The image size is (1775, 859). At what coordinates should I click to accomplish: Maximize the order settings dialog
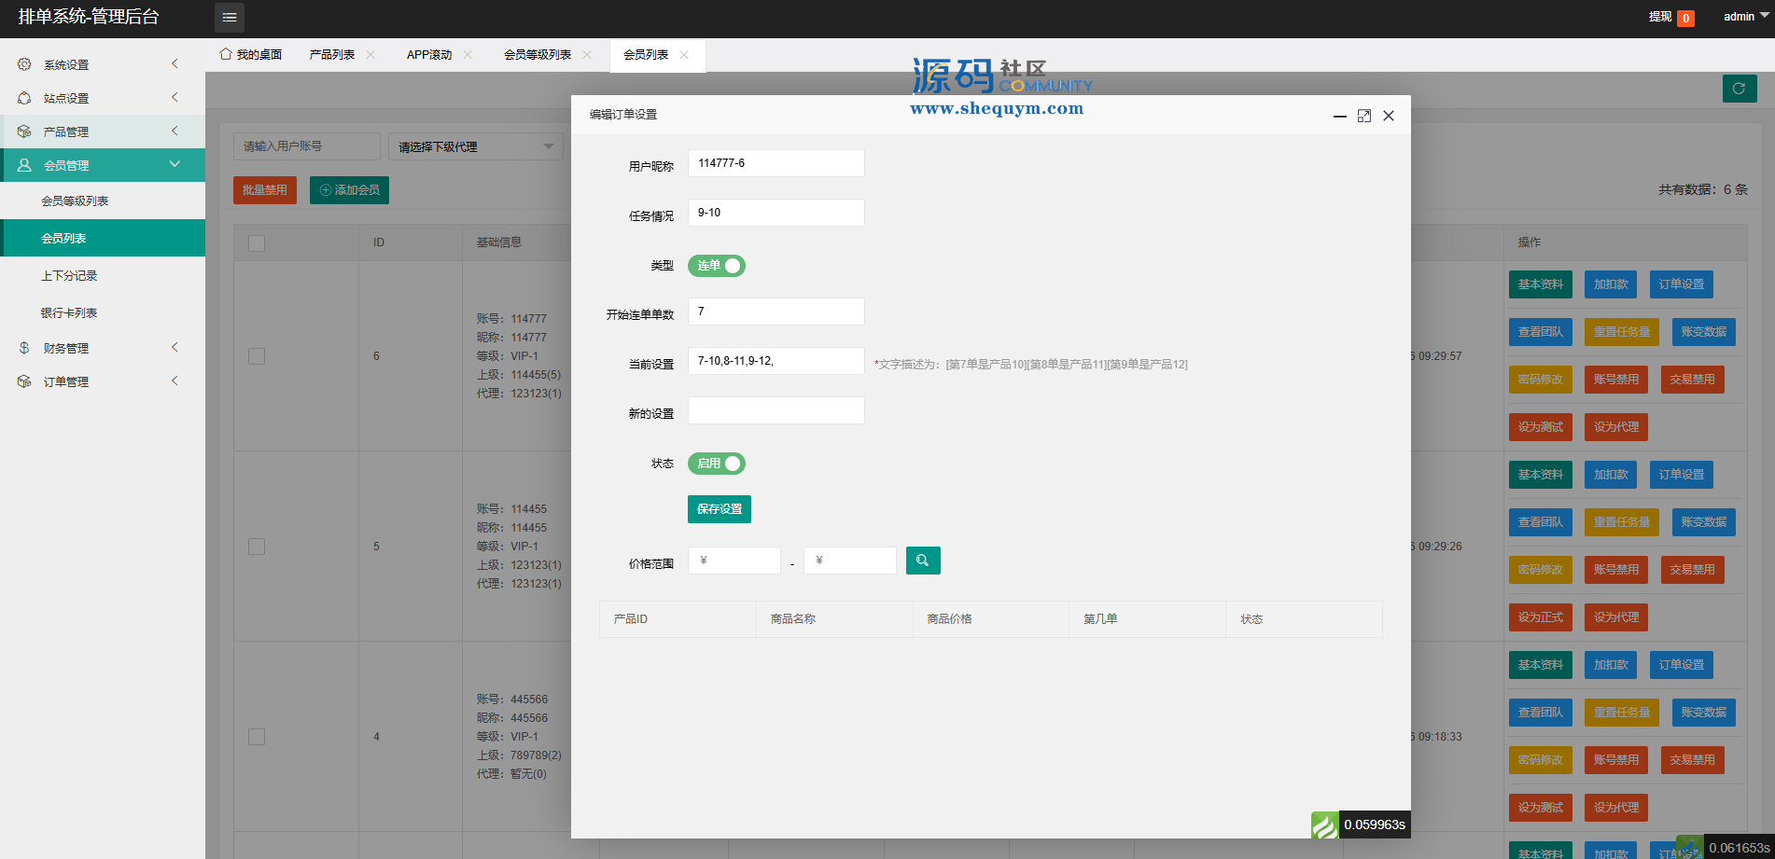pos(1363,116)
